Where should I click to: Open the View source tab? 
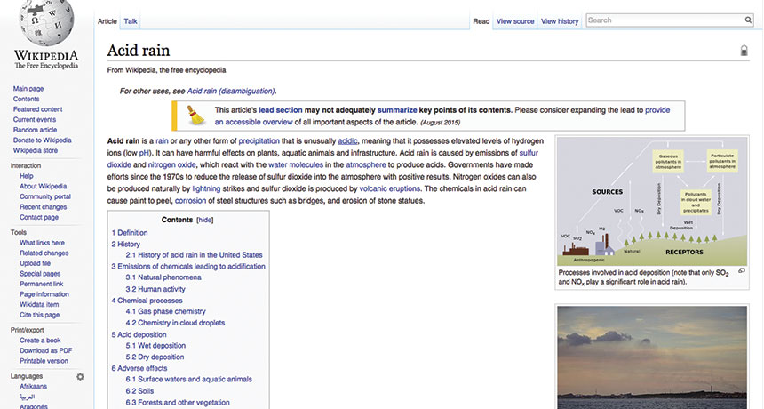coord(515,21)
